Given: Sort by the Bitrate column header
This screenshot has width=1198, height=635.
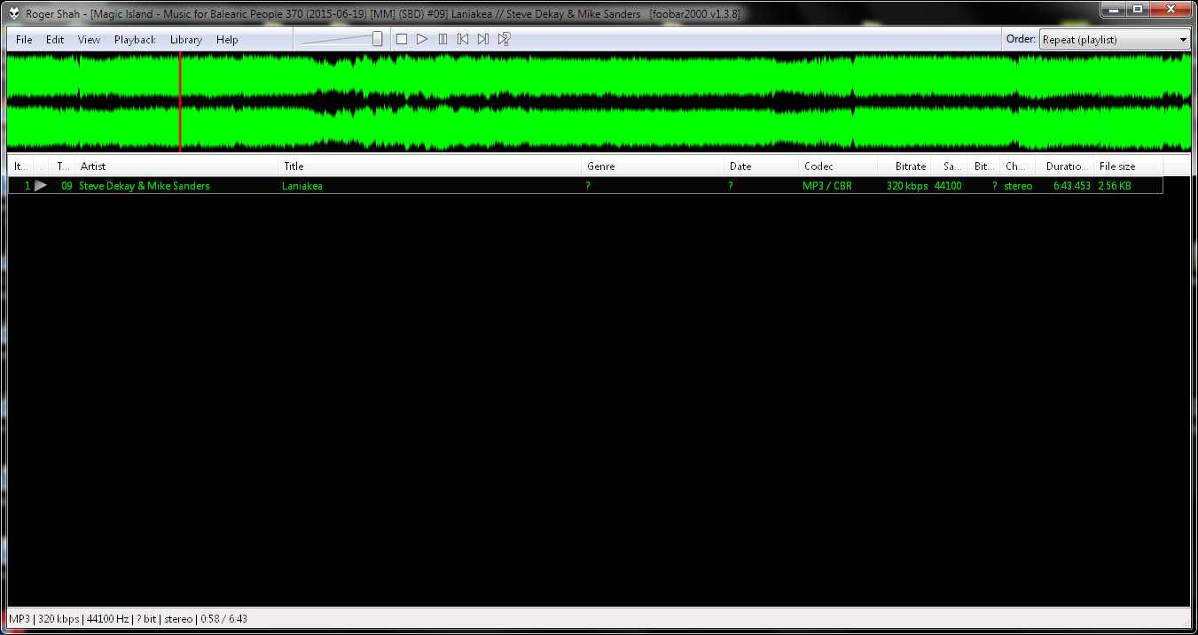Looking at the screenshot, I should pos(904,166).
